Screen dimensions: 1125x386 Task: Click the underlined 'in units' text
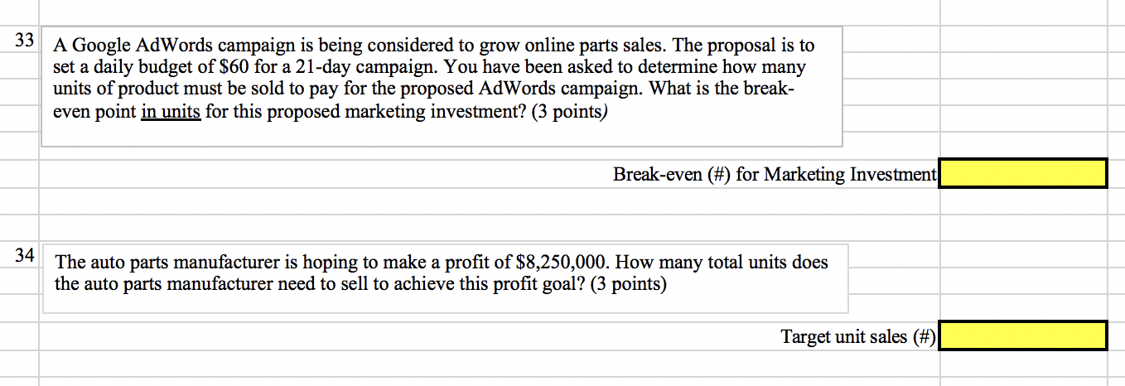171,111
